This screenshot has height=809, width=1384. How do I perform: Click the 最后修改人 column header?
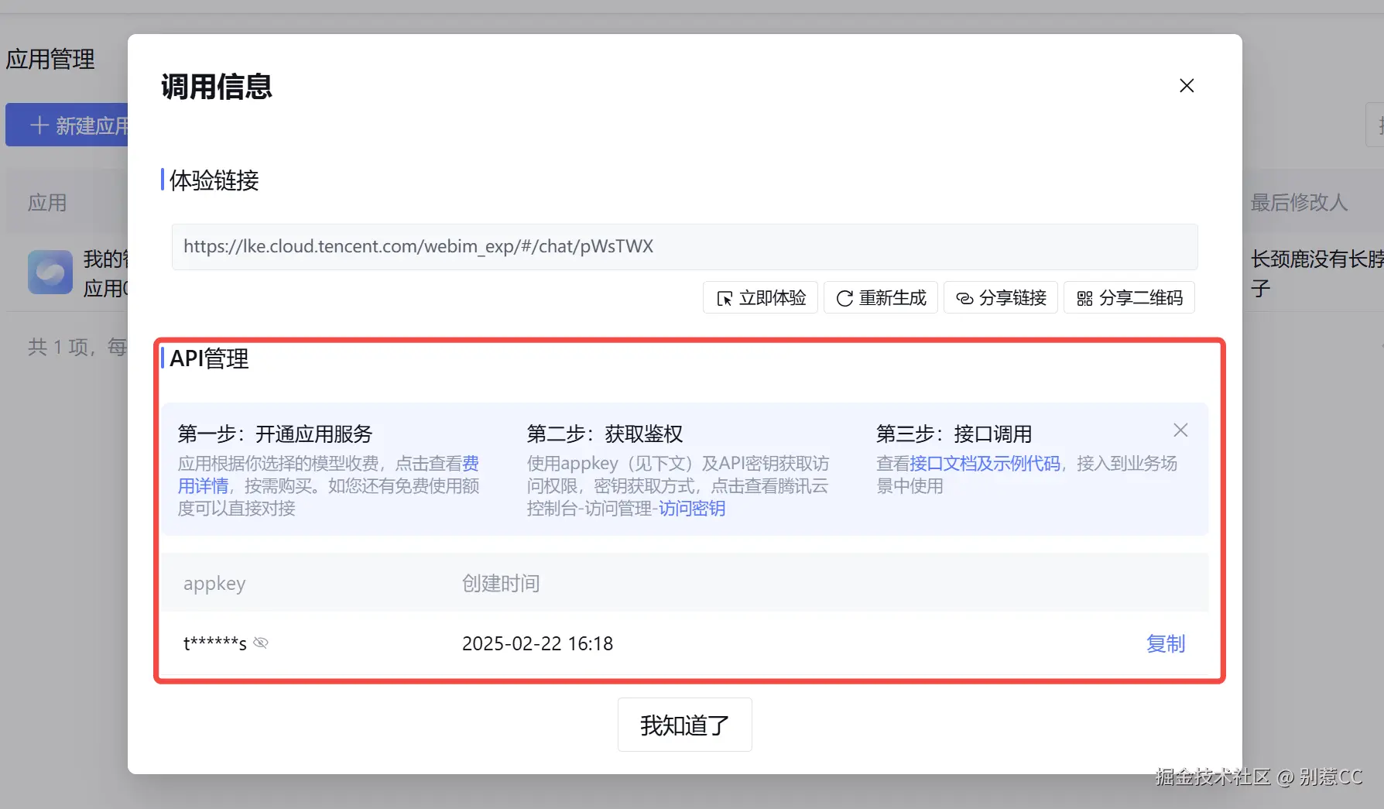[x=1300, y=203]
